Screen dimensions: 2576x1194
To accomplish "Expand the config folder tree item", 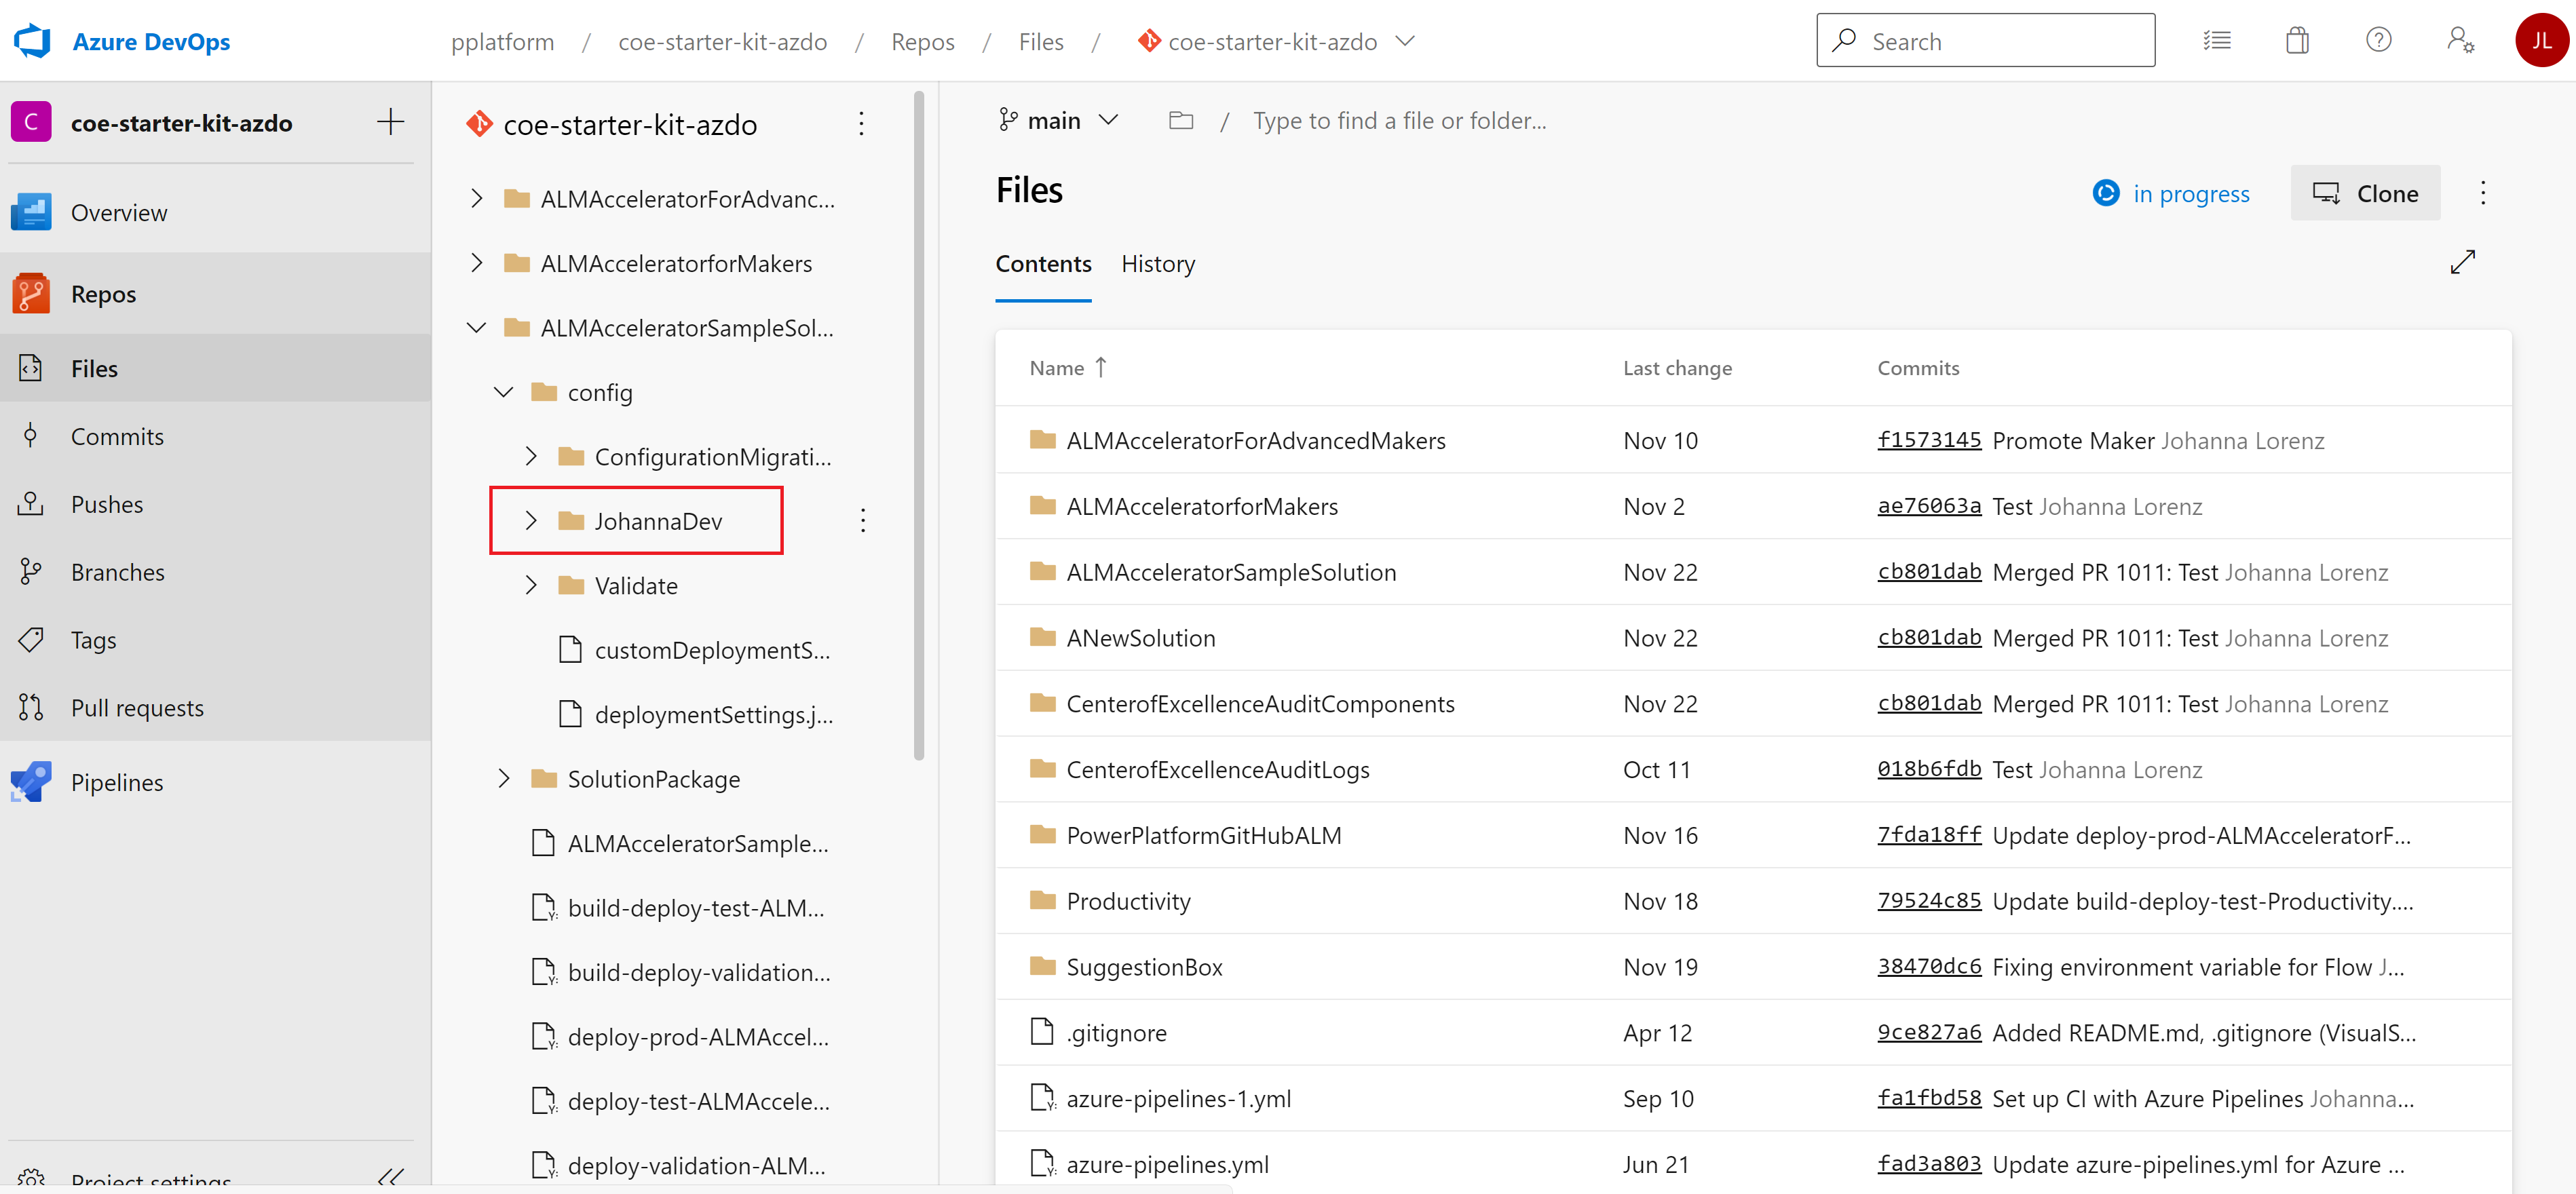I will pos(499,391).
